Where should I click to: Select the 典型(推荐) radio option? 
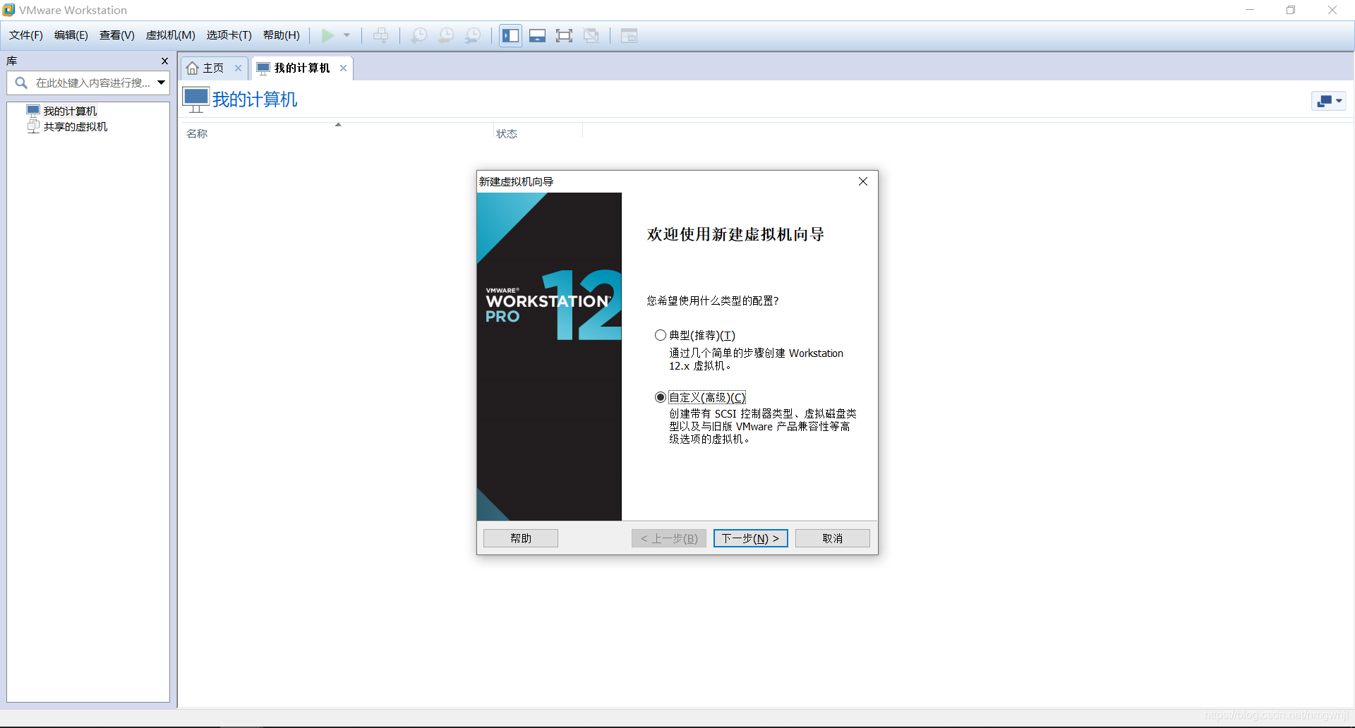(661, 335)
